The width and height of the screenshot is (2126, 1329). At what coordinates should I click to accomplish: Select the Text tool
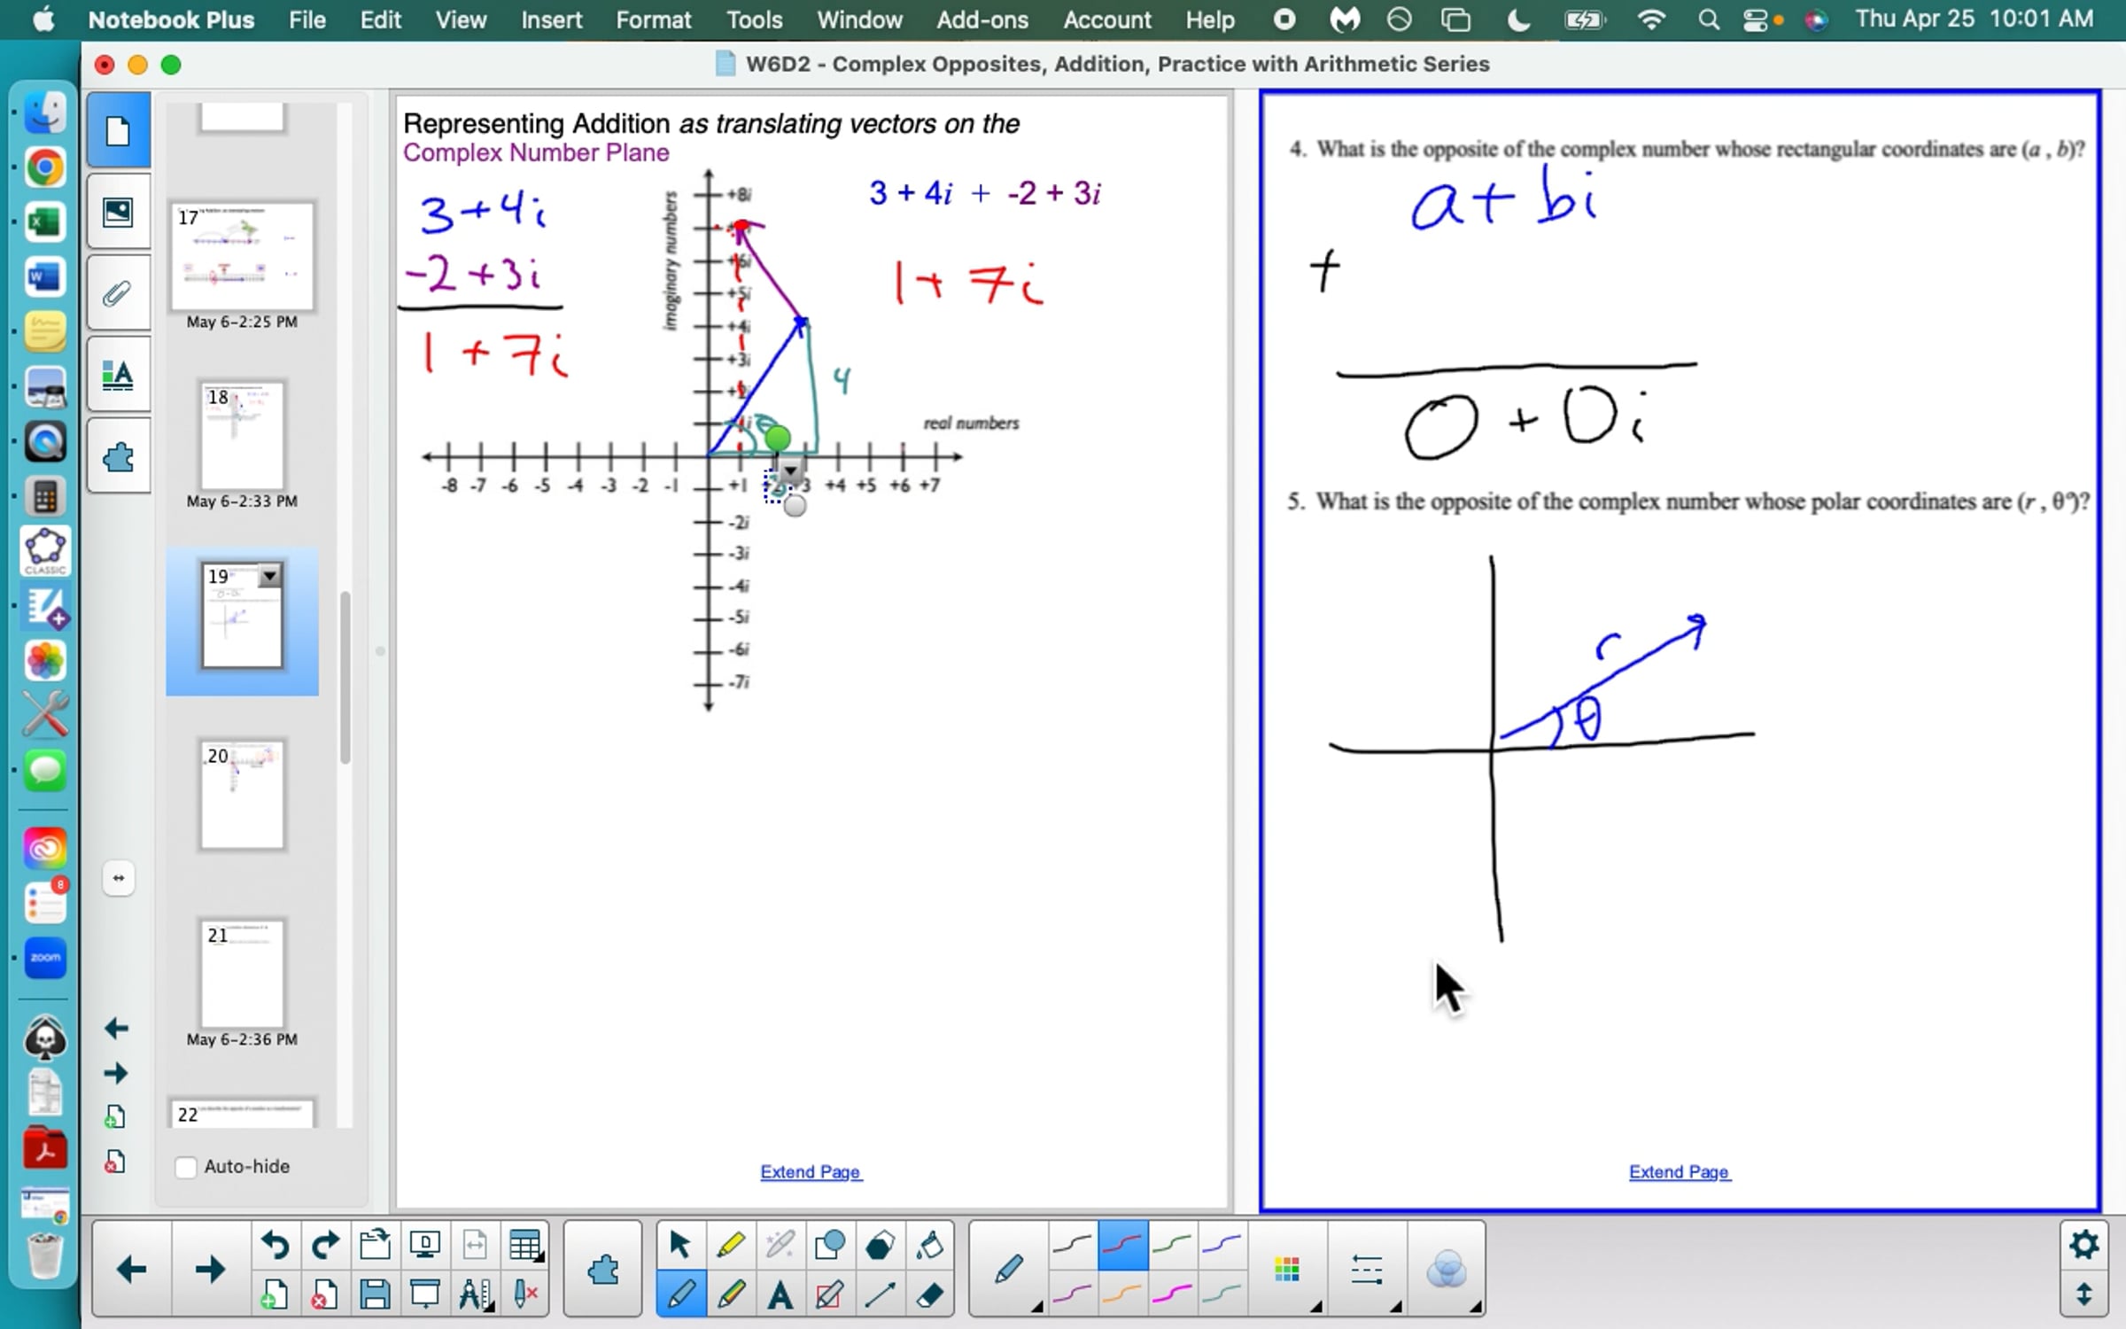coord(780,1295)
